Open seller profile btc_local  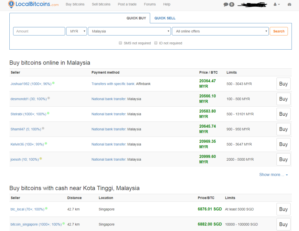(x=27, y=209)
